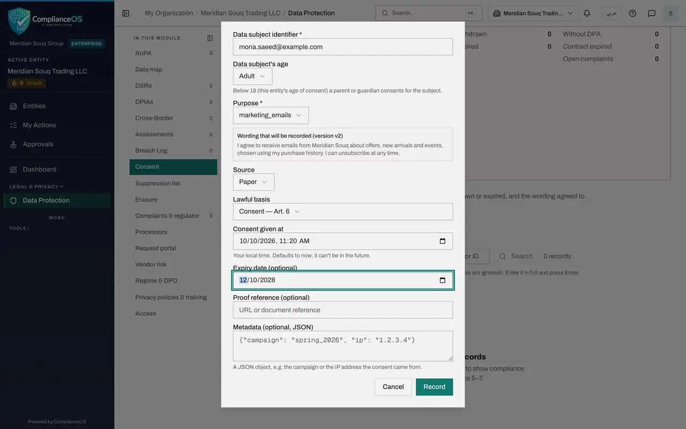Go to DSRs in the module list
The image size is (686, 429).
click(x=174, y=85)
